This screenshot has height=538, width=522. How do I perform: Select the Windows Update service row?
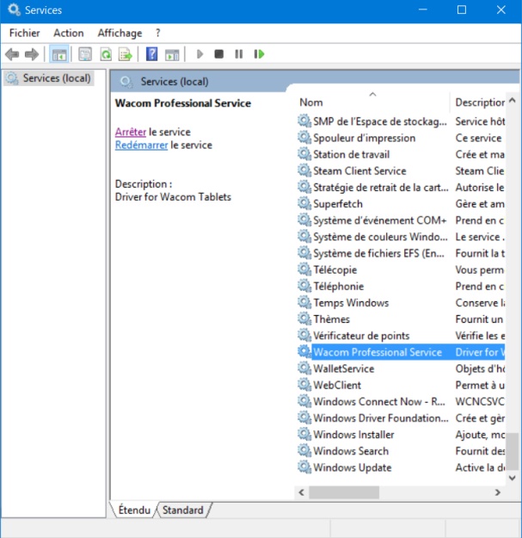tap(352, 467)
